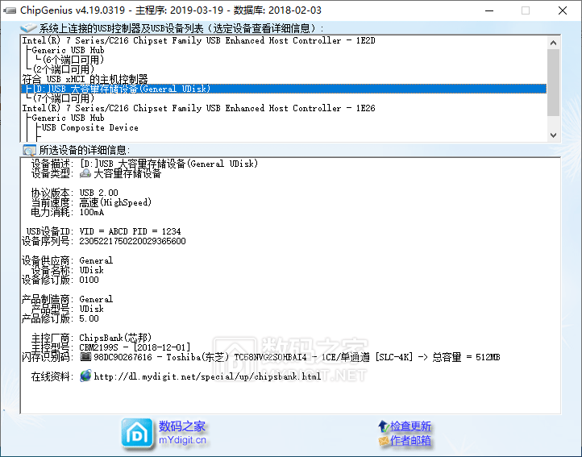Click the device list scroll down arrow
582x457 pixels.
(554, 135)
